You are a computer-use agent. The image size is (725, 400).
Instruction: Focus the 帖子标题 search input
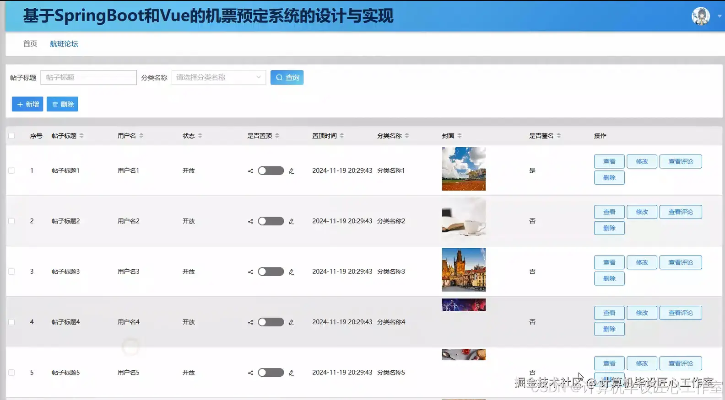point(89,77)
